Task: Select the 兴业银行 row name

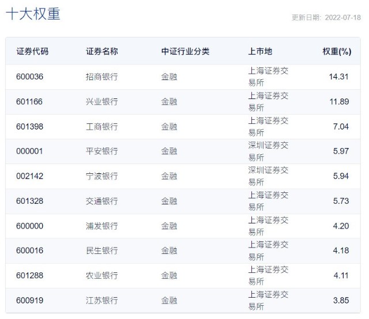Action: click(x=102, y=101)
